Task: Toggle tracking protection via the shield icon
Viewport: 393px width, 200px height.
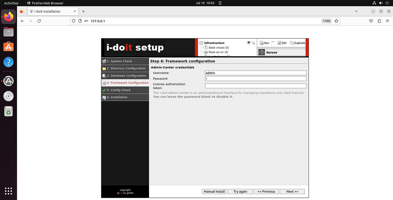Action: [73, 21]
